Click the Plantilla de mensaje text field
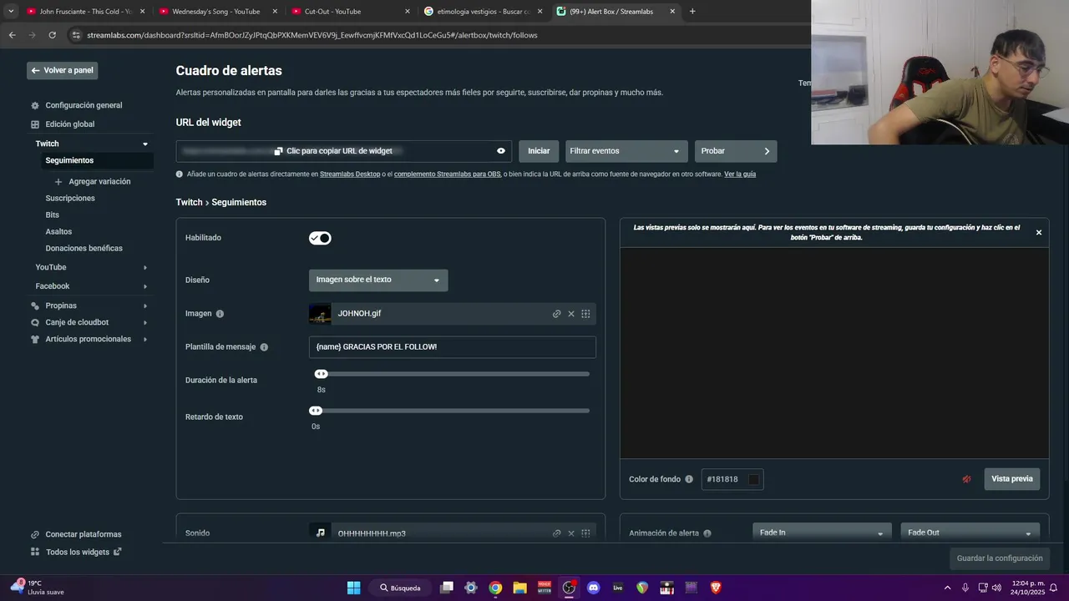1069x601 pixels. pos(453,347)
